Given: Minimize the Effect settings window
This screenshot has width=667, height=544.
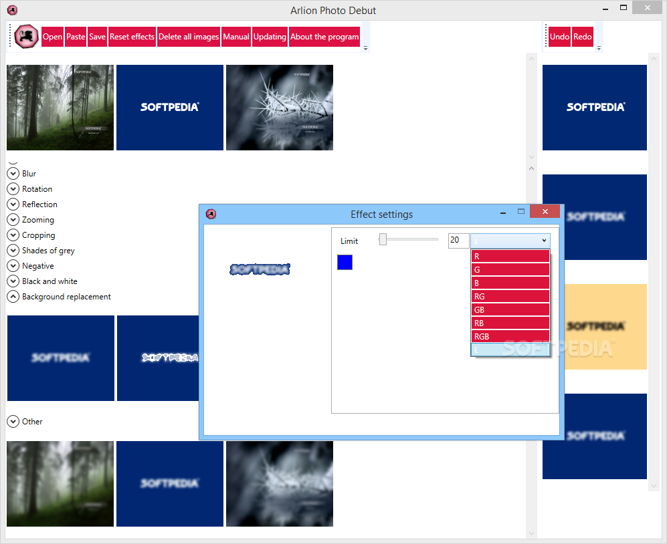Looking at the screenshot, I should pyautogui.click(x=503, y=212).
